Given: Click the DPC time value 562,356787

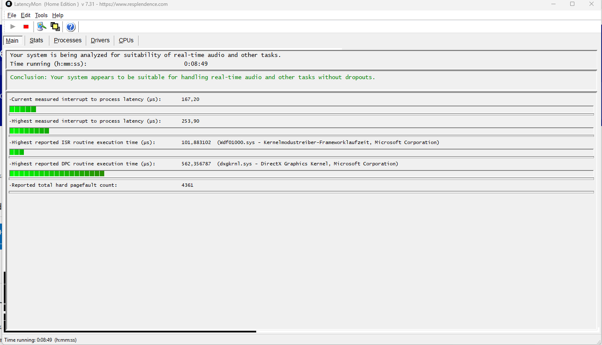Looking at the screenshot, I should coord(196,164).
